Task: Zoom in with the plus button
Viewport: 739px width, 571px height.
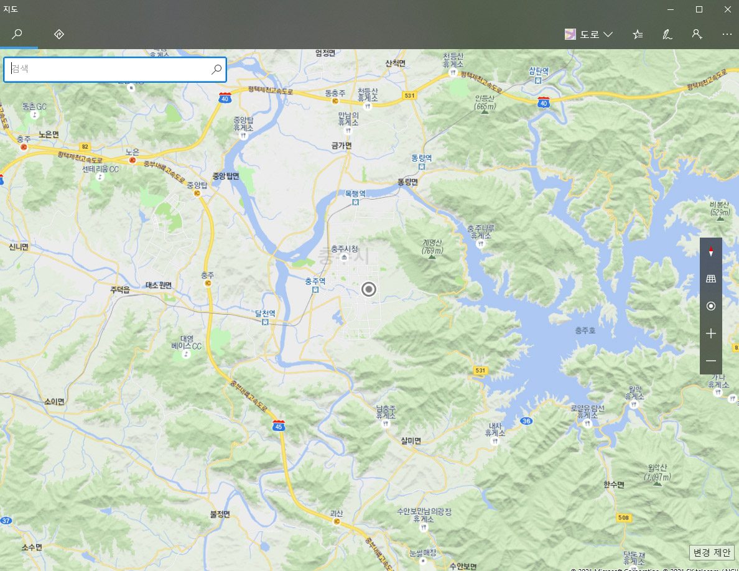Action: [x=711, y=333]
